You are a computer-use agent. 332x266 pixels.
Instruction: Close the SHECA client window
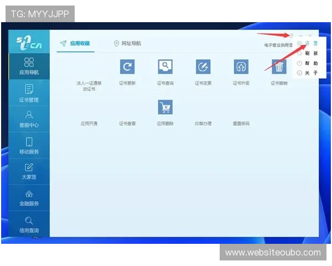[310, 35]
